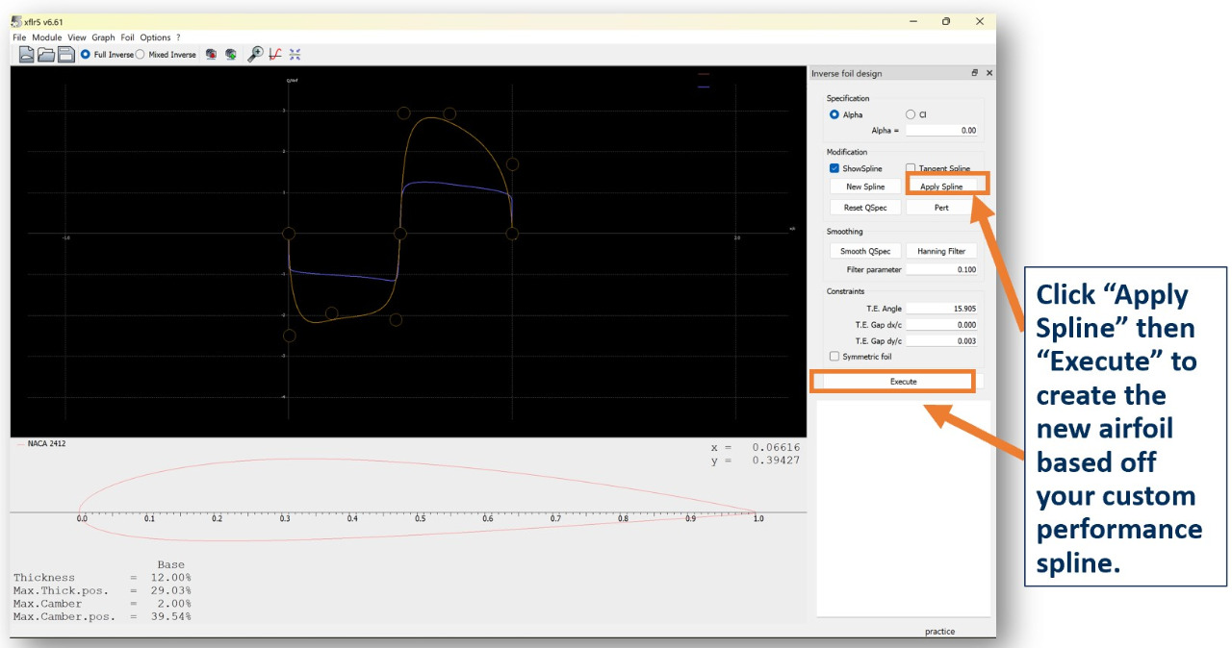Image resolution: width=1232 pixels, height=648 pixels.
Task: Uncheck the ShowSpline checkbox
Action: (834, 168)
